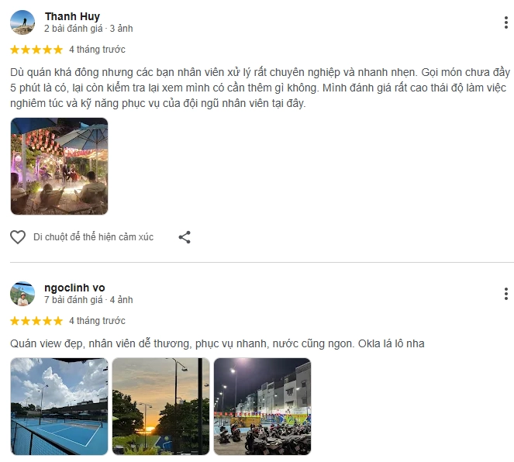The image size is (514, 462).
Task: Open the ngoclinh vo reviewer name link
Action: [74, 288]
